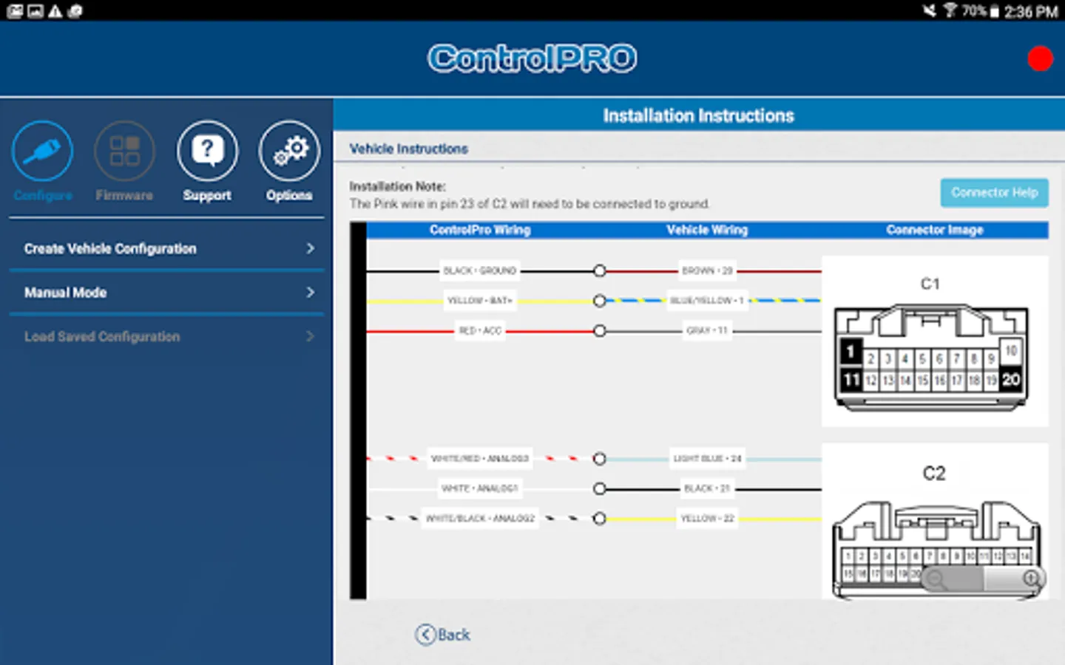Click the Connector Help button
This screenshot has height=665, width=1065.
point(994,193)
